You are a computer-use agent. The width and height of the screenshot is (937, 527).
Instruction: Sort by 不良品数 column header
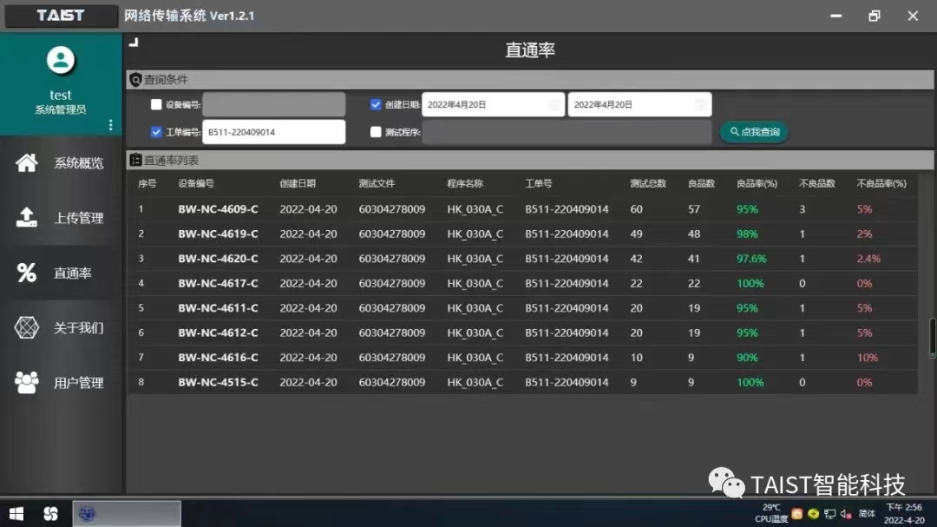click(x=817, y=184)
